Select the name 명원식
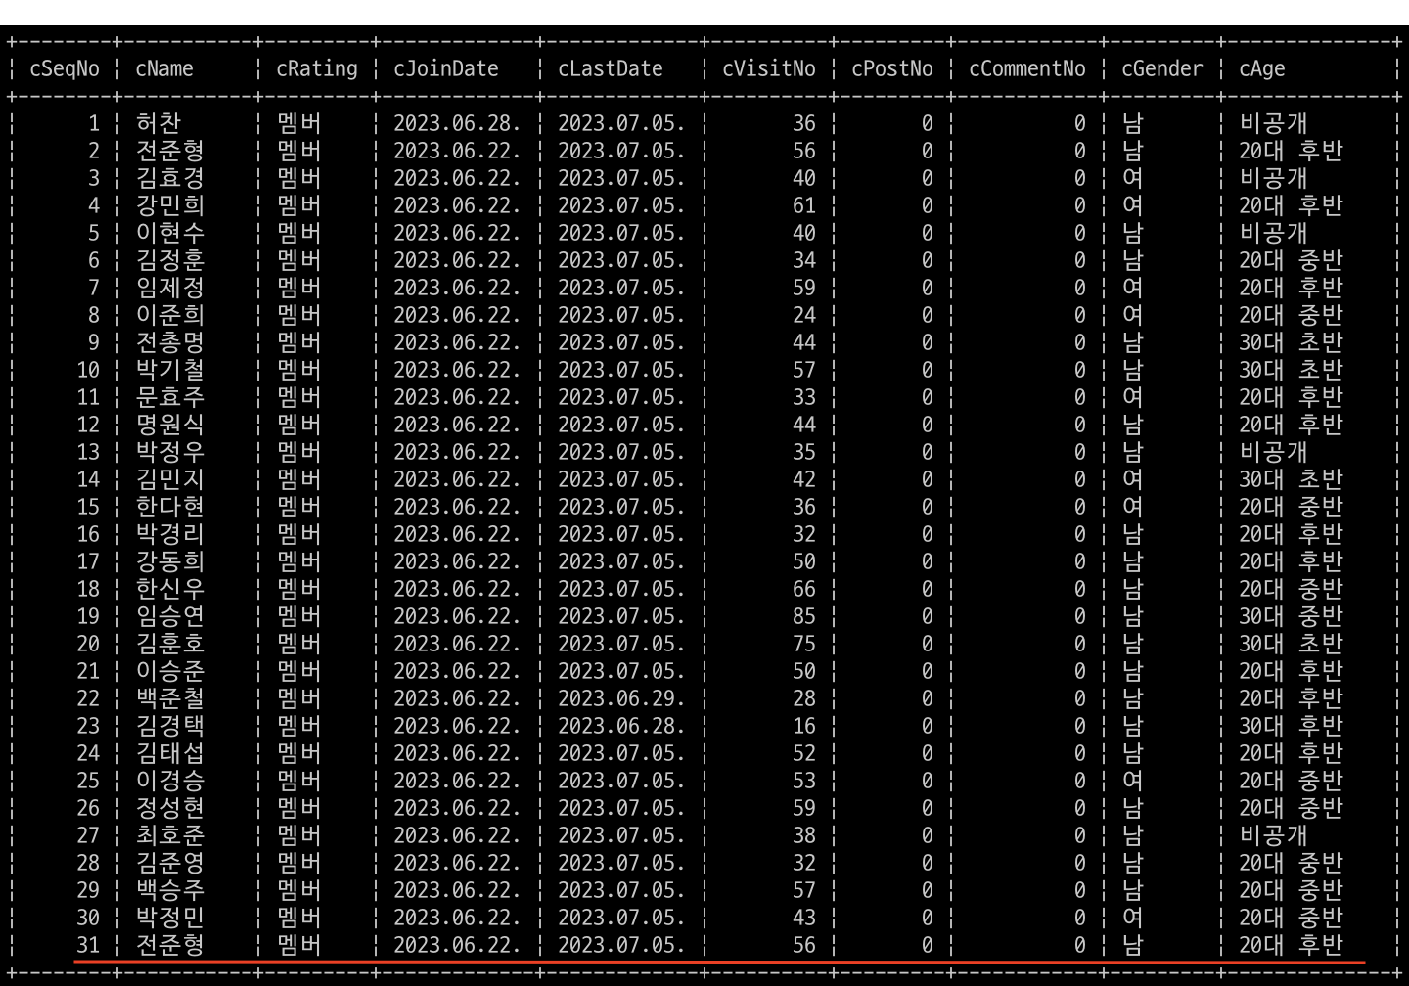This screenshot has height=986, width=1409. tap(170, 425)
